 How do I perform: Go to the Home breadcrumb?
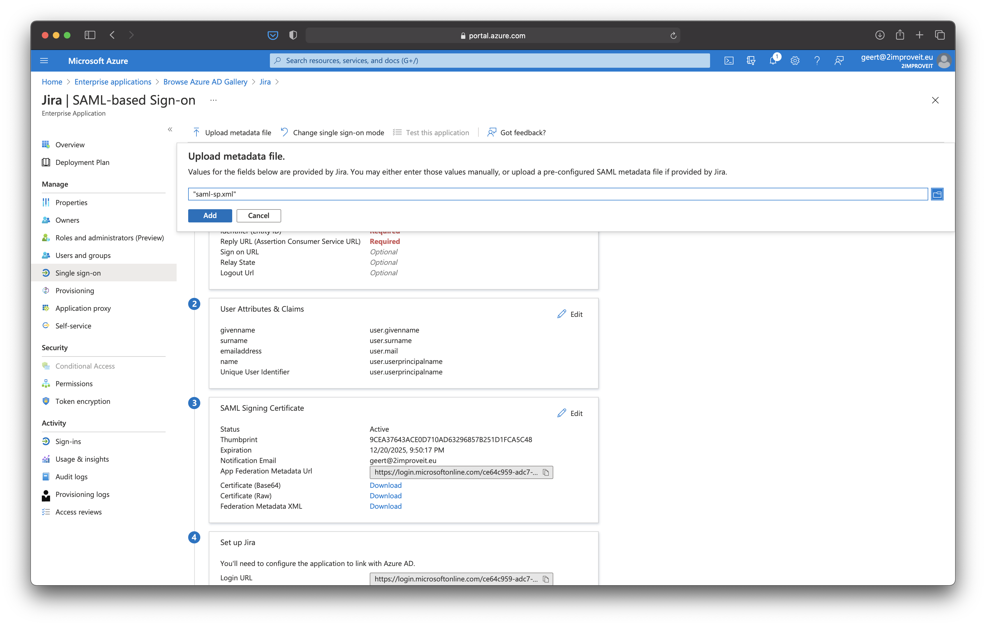(x=52, y=81)
